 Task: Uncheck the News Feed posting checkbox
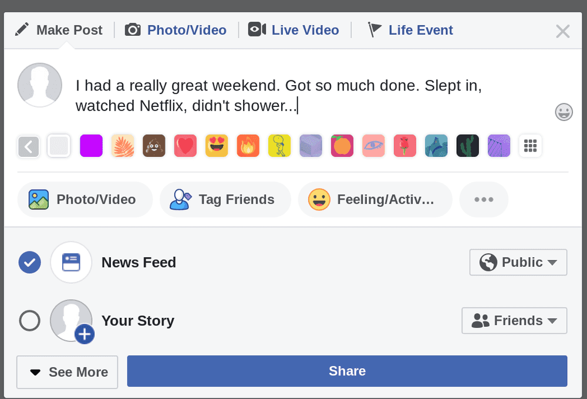coord(29,262)
